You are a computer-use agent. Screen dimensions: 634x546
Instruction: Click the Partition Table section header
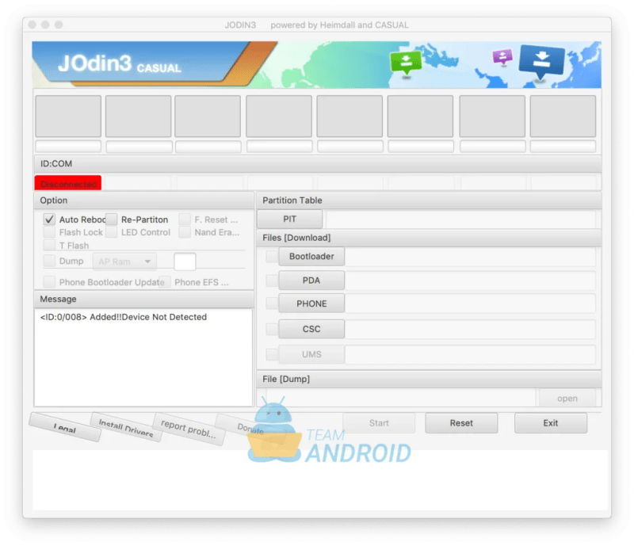[292, 200]
